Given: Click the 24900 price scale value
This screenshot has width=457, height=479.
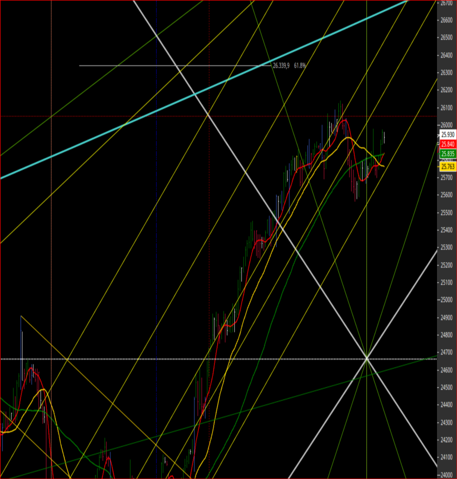Looking at the screenshot, I should [447, 318].
